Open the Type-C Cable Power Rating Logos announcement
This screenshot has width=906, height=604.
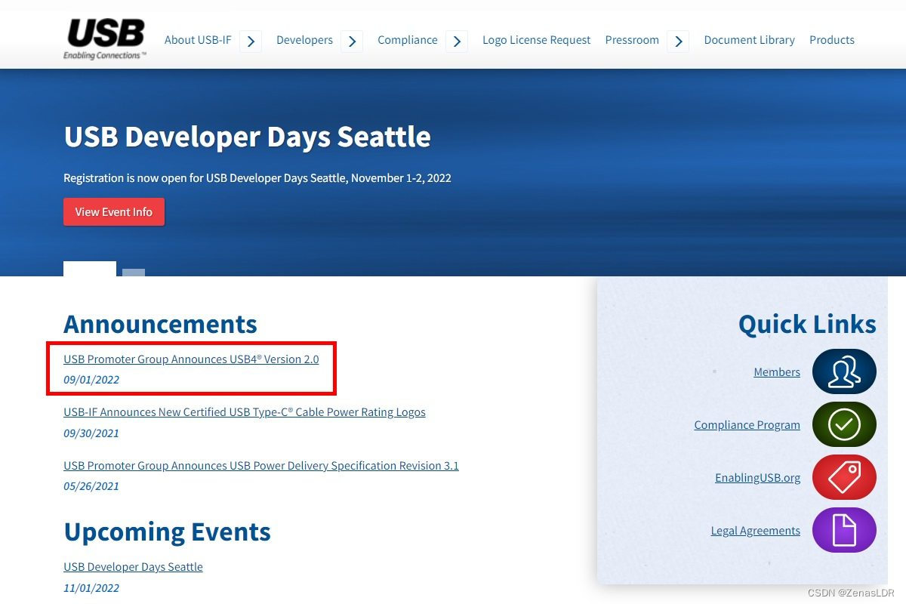245,412
